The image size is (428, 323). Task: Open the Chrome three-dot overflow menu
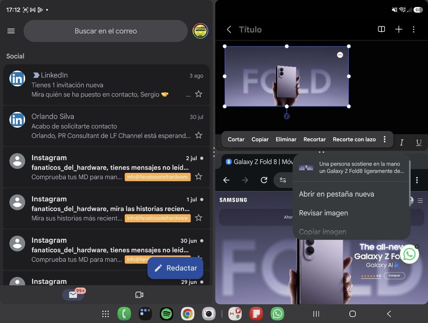point(417,180)
